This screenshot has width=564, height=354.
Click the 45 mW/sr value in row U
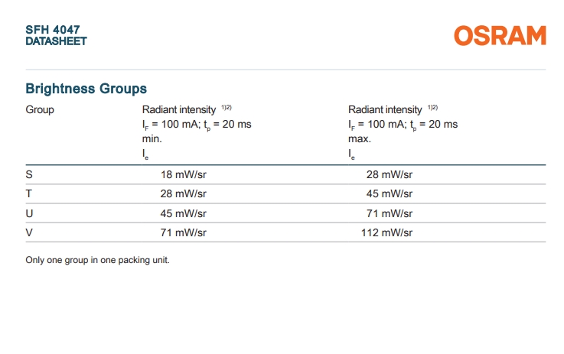(x=184, y=213)
